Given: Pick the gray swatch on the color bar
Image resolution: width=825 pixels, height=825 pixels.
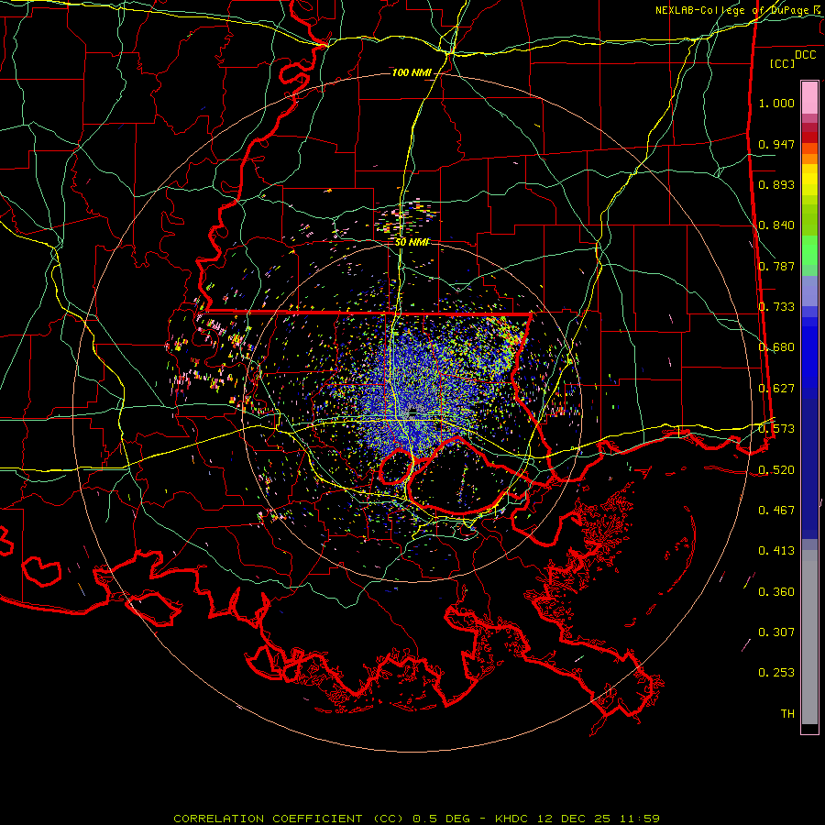Looking at the screenshot, I should coord(809,637).
